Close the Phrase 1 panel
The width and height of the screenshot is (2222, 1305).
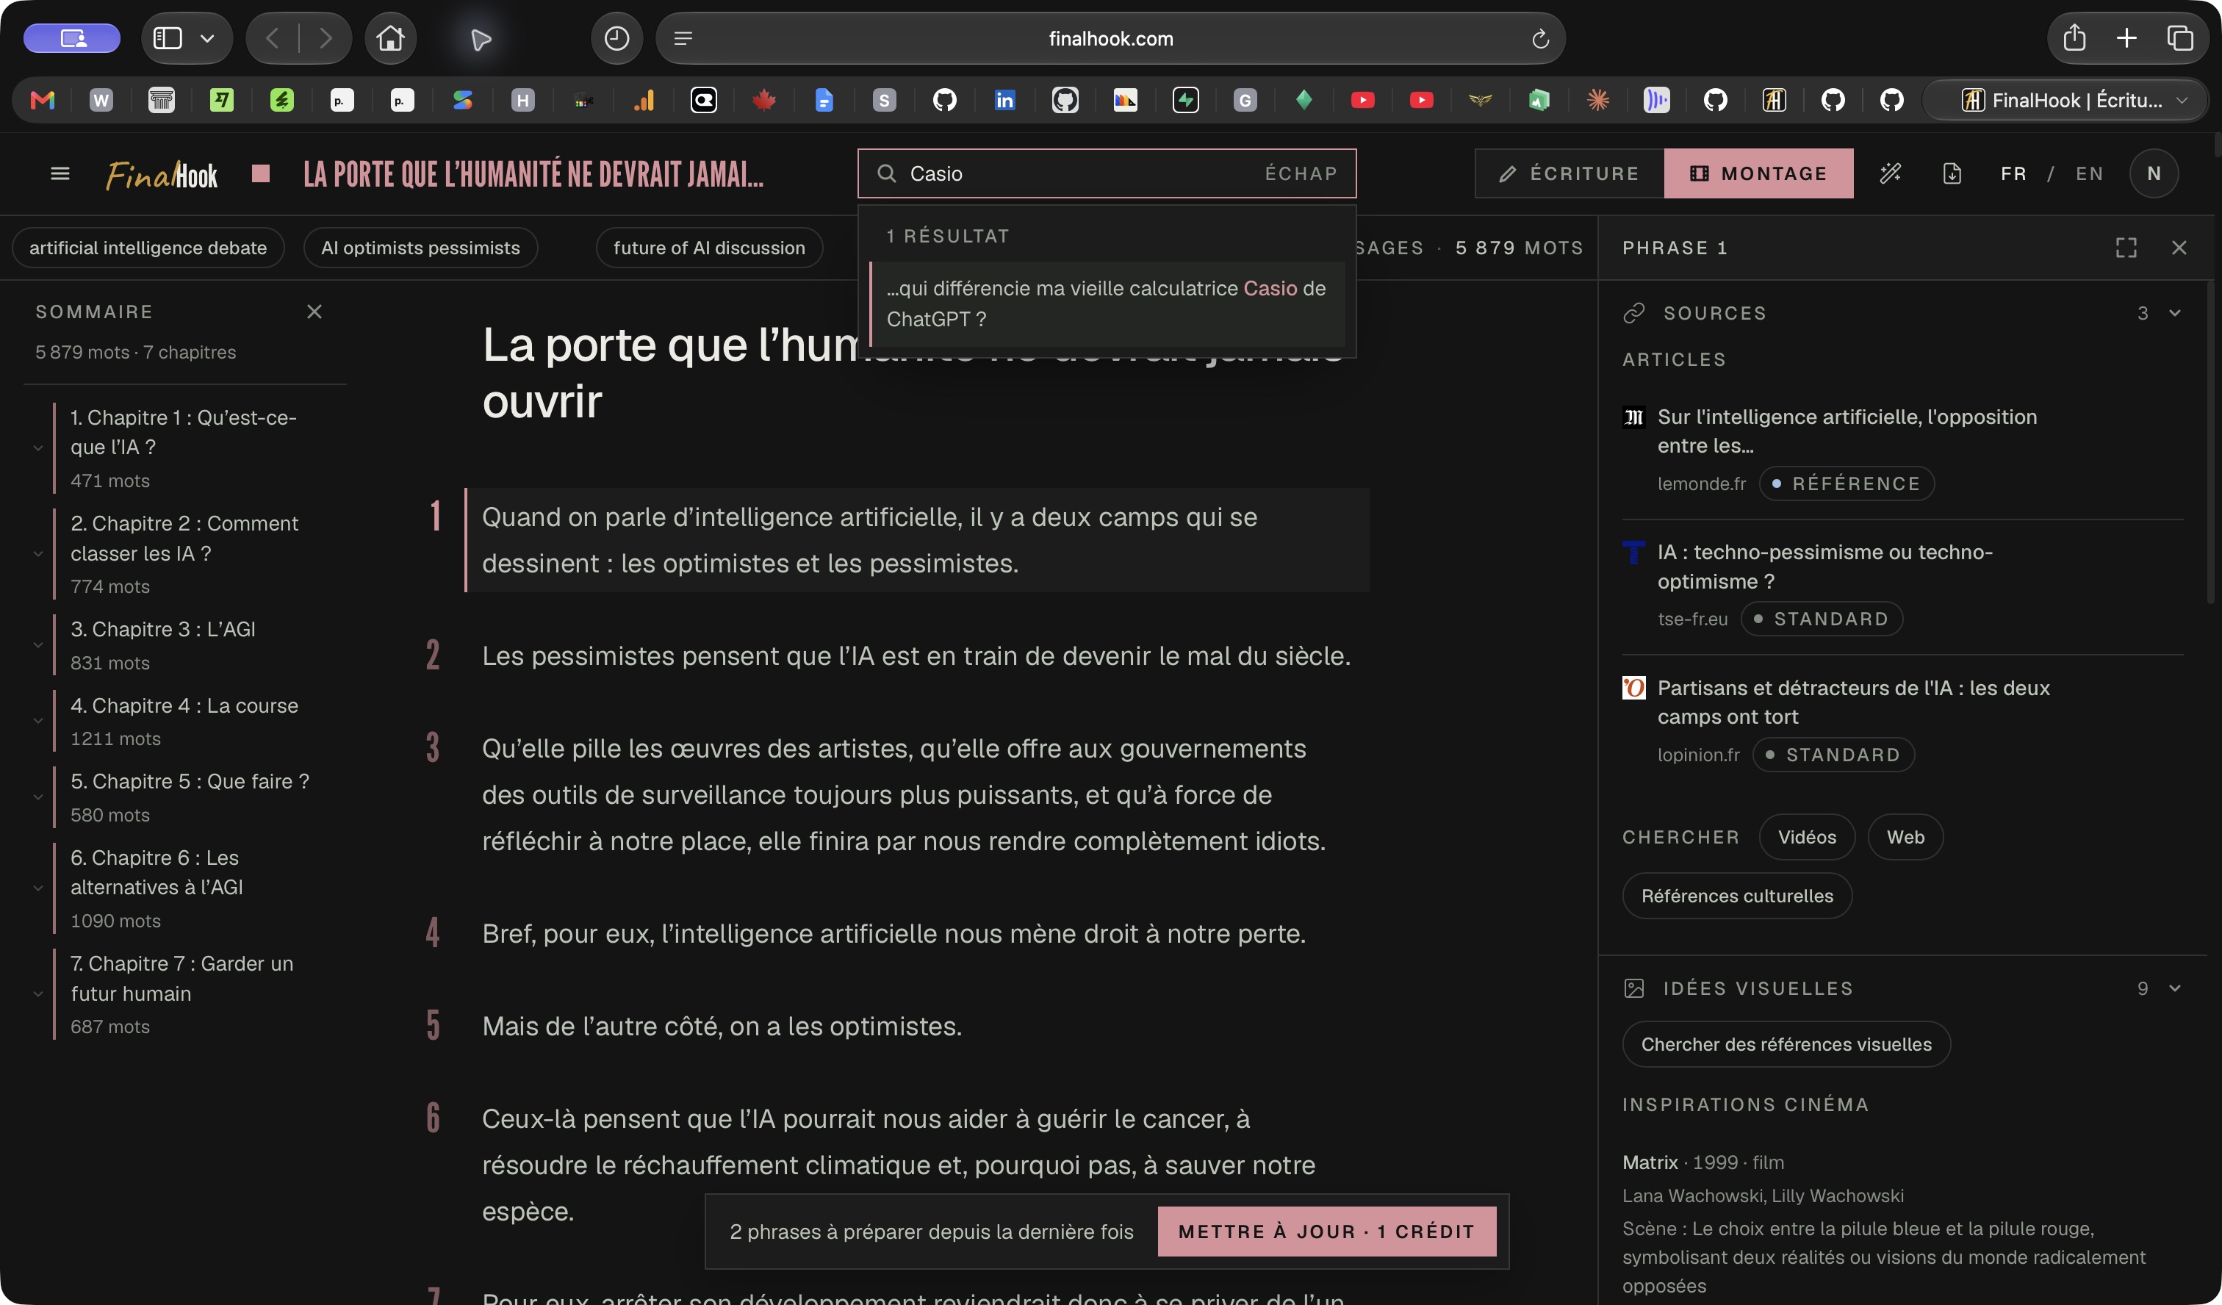click(2179, 248)
